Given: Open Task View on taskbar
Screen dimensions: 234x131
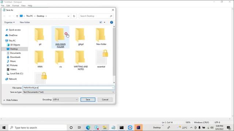Looking at the screenshot, I should point(79,128).
